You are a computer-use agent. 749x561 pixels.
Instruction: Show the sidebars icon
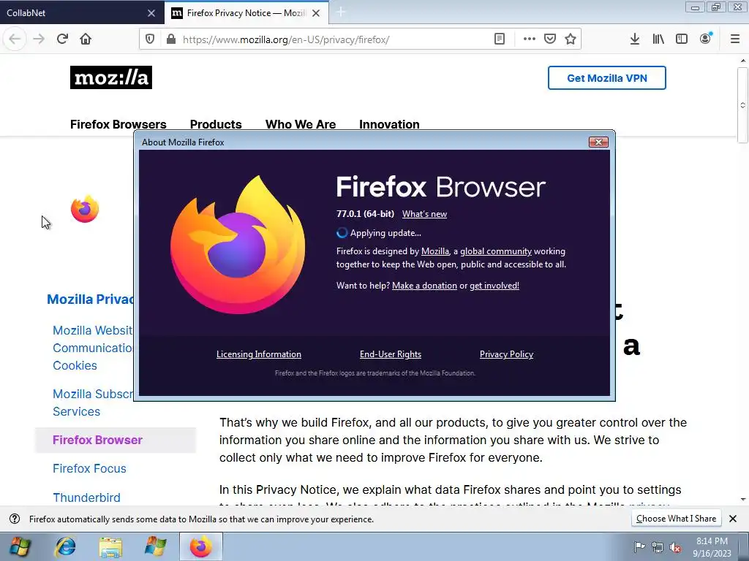682,39
